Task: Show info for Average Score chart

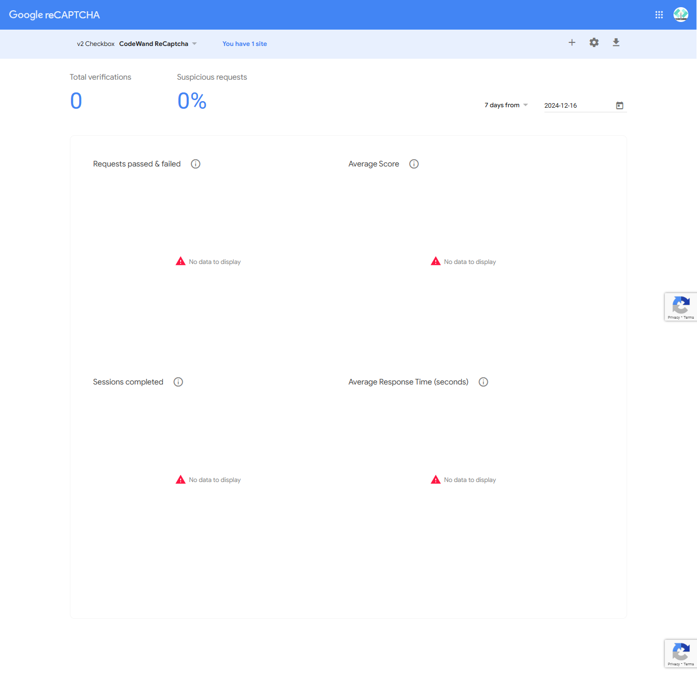Action: (414, 164)
